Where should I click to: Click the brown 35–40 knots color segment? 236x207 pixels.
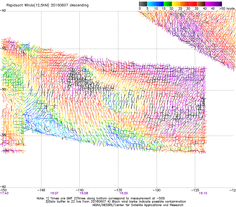tap(201, 4)
